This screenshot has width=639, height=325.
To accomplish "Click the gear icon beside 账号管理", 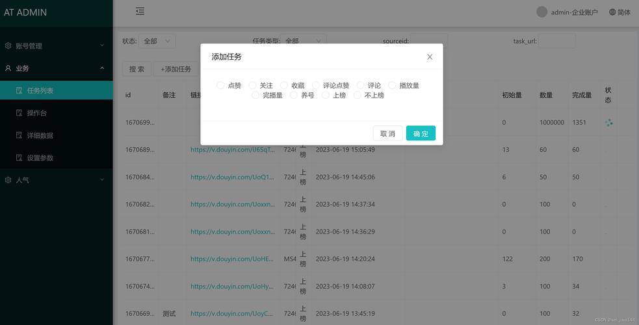I will 8,46.
